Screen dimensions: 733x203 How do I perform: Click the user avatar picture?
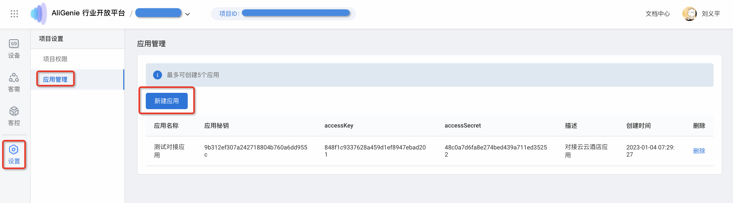[x=689, y=14]
